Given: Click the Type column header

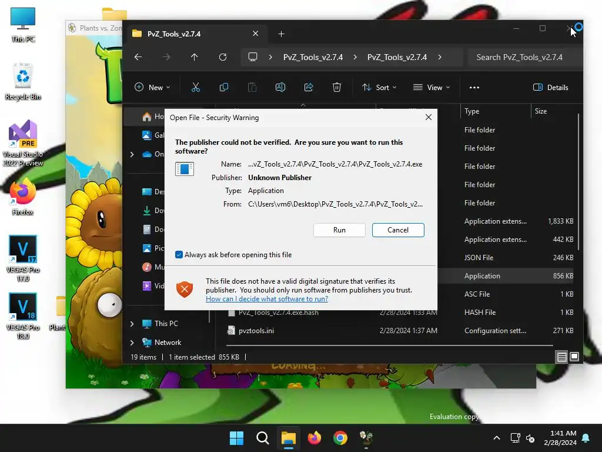Looking at the screenshot, I should pos(495,111).
